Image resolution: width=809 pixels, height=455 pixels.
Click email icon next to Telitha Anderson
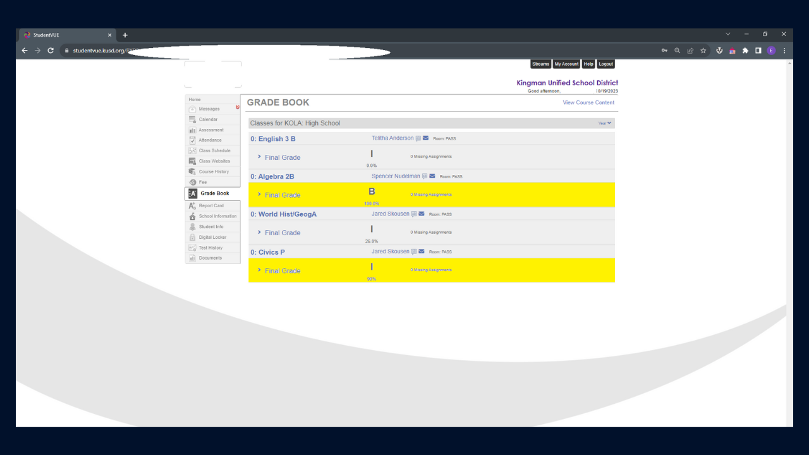click(x=426, y=138)
